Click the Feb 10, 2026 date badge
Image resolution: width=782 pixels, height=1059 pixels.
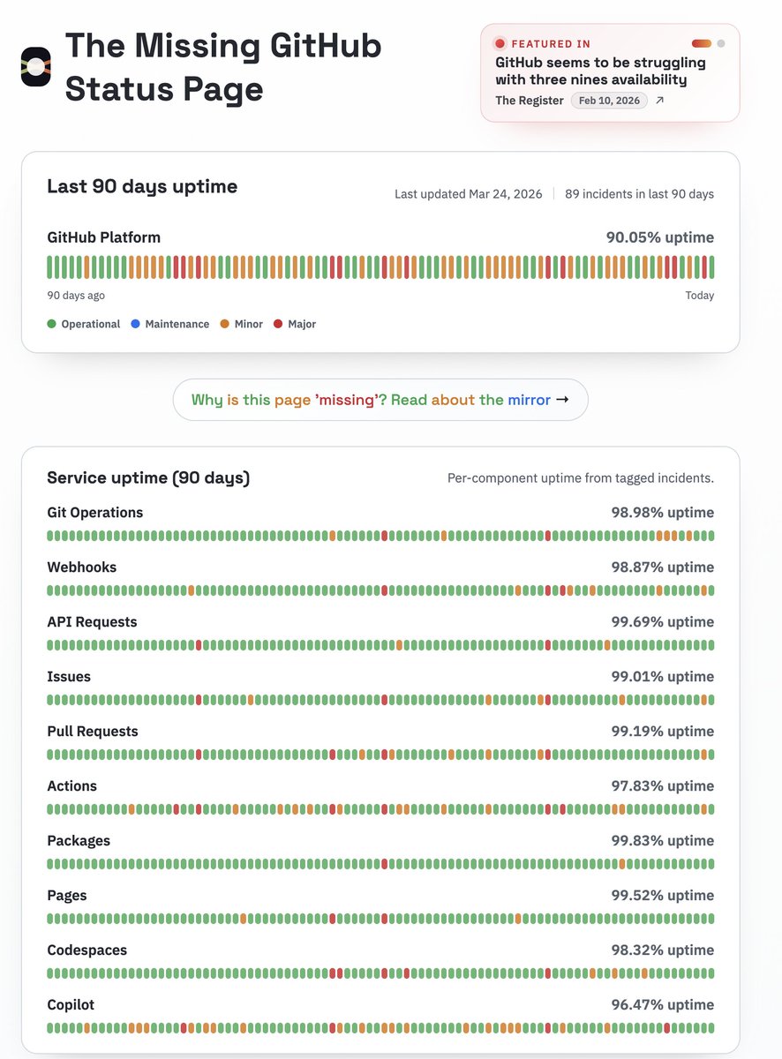609,101
